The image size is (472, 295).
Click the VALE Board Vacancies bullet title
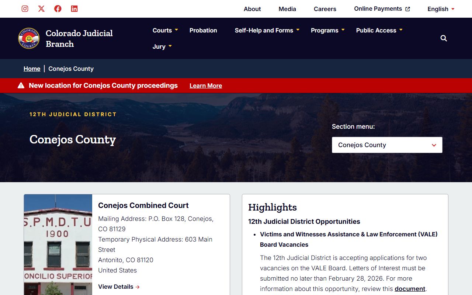[349, 239]
